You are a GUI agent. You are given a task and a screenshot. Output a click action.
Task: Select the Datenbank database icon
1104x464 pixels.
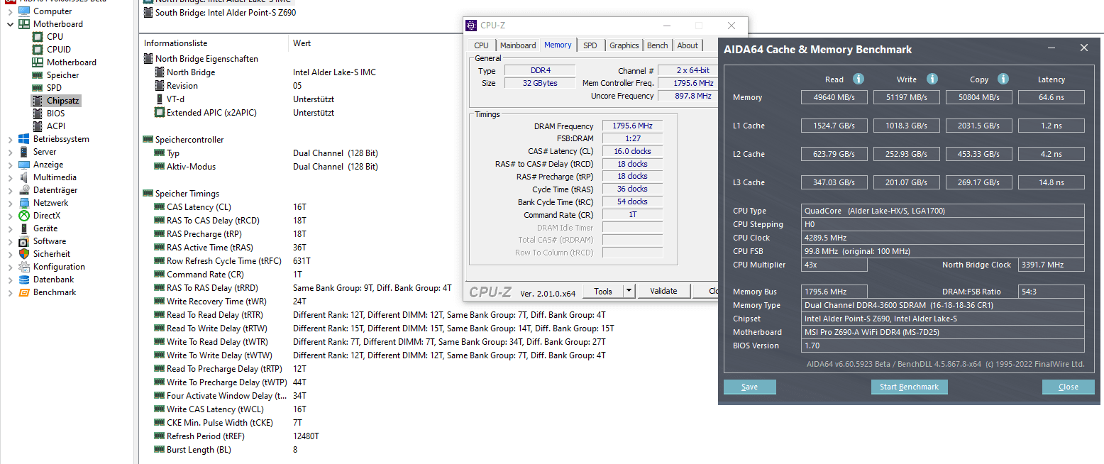pos(24,280)
